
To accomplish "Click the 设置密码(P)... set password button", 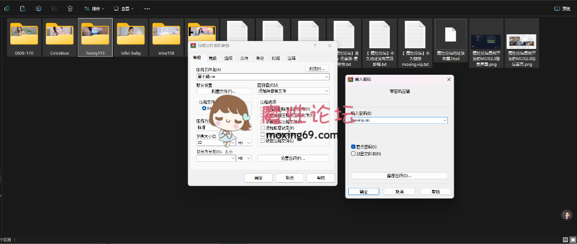I will (x=293, y=158).
